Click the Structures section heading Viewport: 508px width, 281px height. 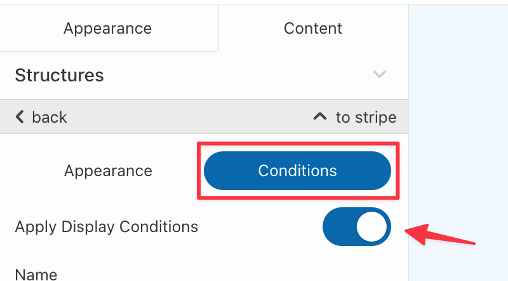[x=59, y=75]
